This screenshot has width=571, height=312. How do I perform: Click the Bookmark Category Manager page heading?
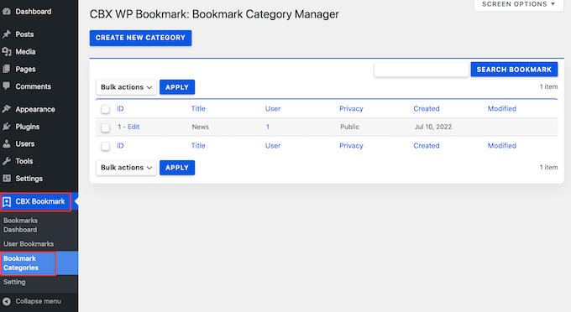[214, 14]
